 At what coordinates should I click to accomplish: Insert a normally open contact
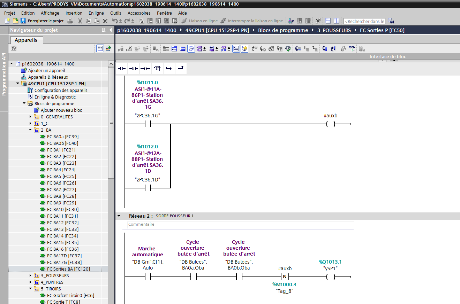tap(121, 69)
